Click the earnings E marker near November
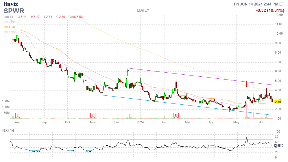Image resolution: width=288 pixels, height=162 pixels. tap(93, 116)
